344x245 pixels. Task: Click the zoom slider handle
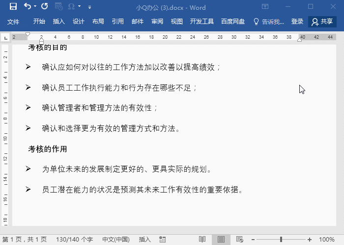tap(281, 240)
